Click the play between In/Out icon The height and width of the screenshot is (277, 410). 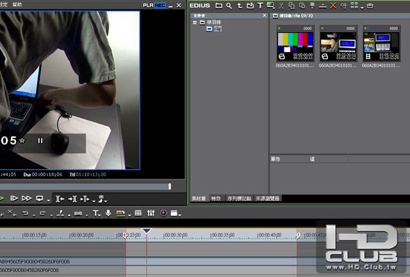click(85, 199)
